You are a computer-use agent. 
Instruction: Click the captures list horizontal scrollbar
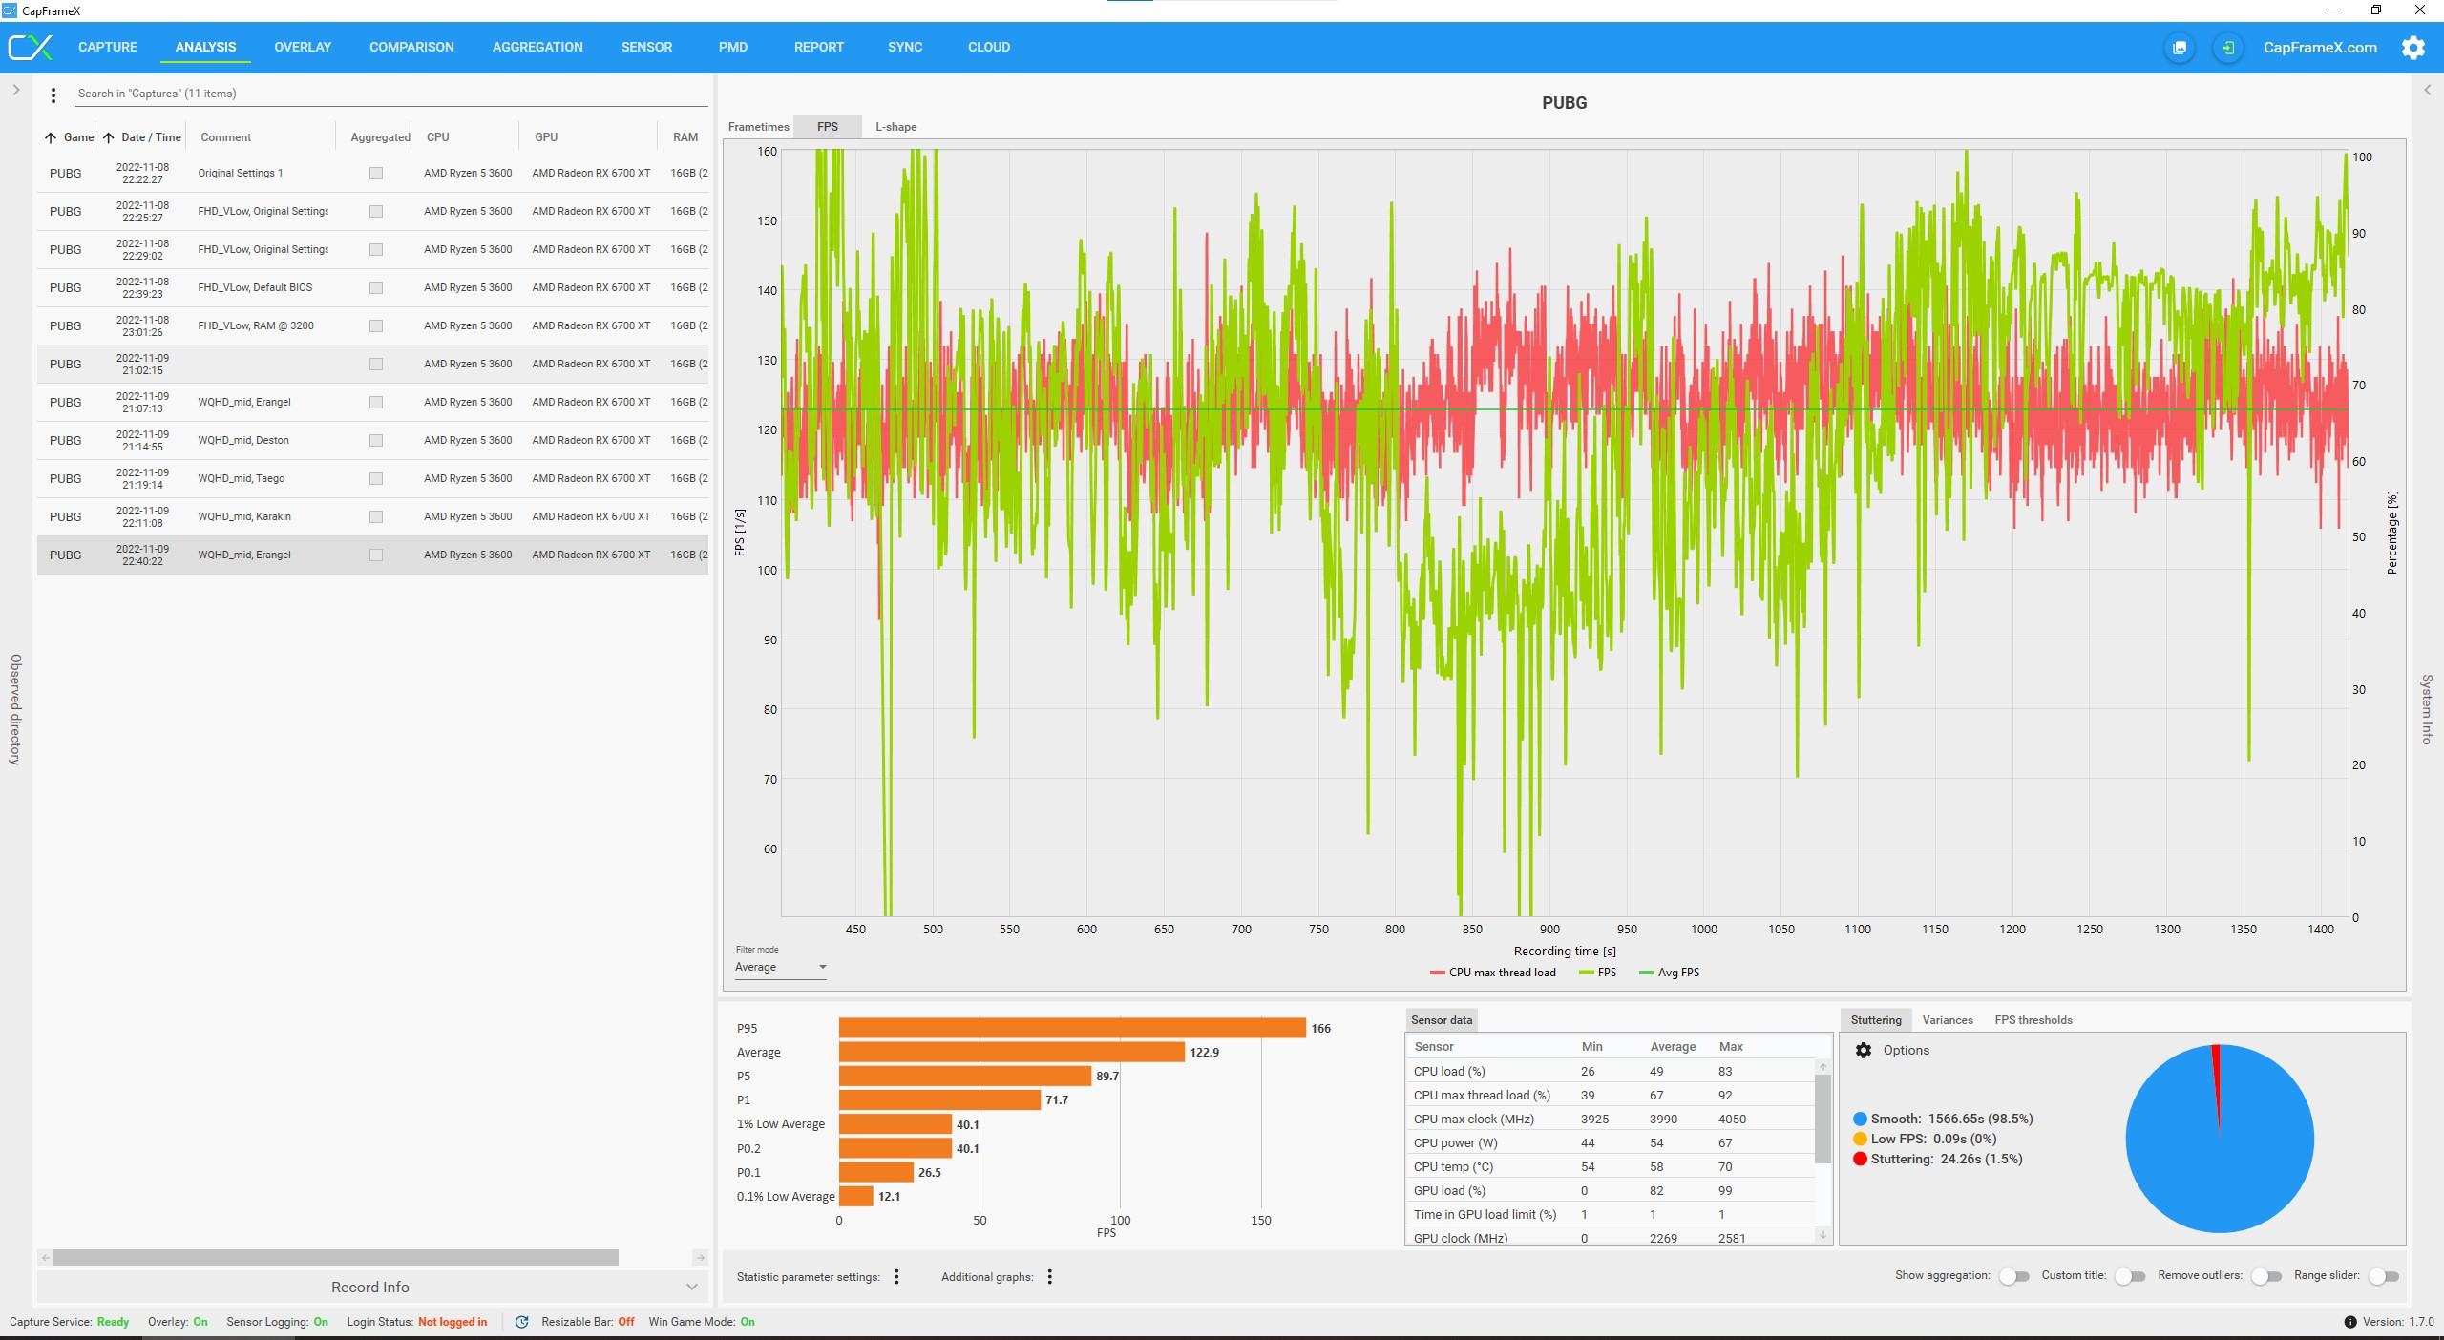[x=336, y=1258]
